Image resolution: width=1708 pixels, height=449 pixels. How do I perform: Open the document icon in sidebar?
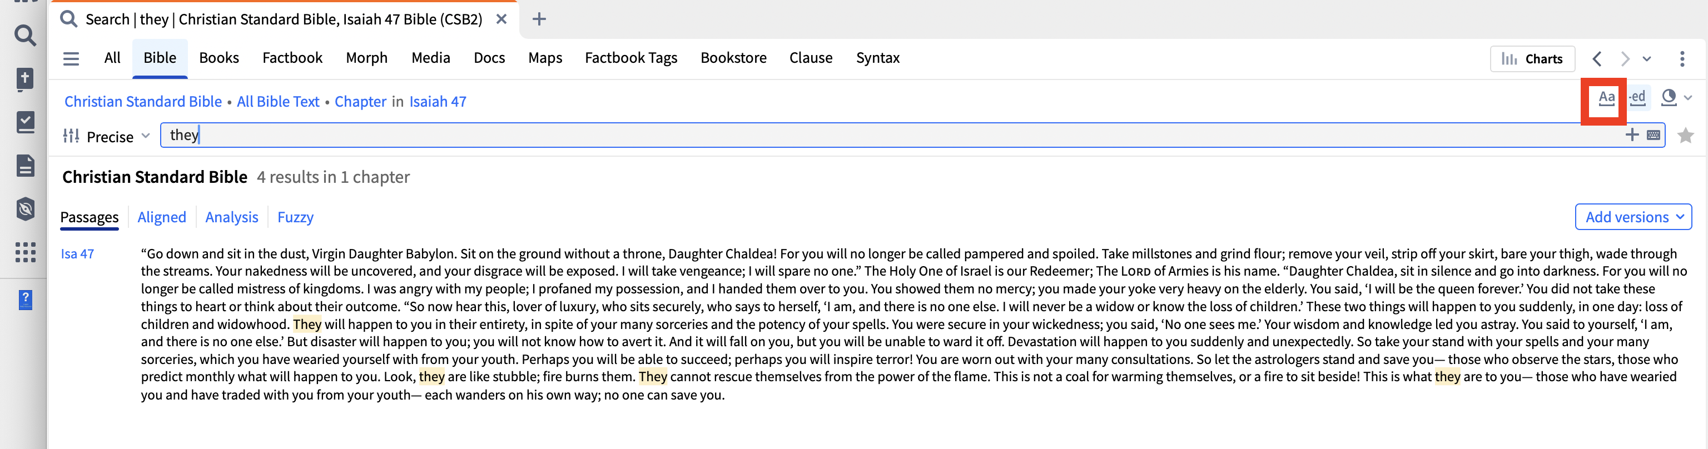[x=25, y=166]
